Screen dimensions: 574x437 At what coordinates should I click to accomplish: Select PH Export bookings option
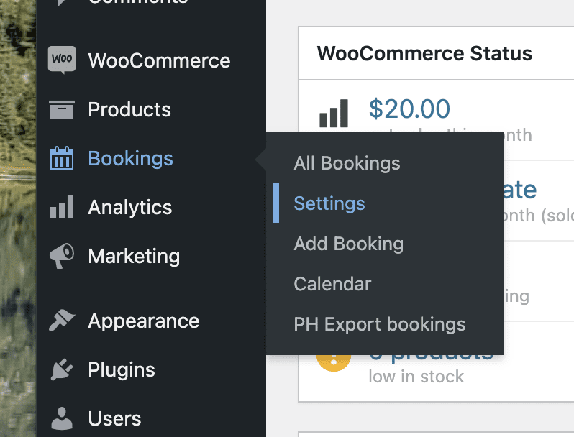pos(379,324)
